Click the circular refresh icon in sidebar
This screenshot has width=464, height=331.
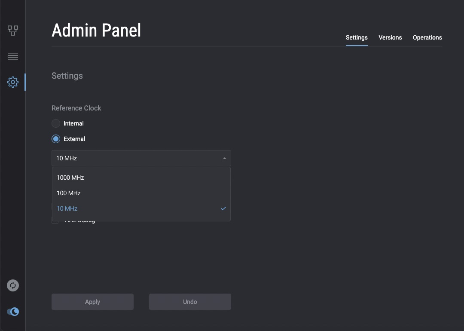click(13, 285)
